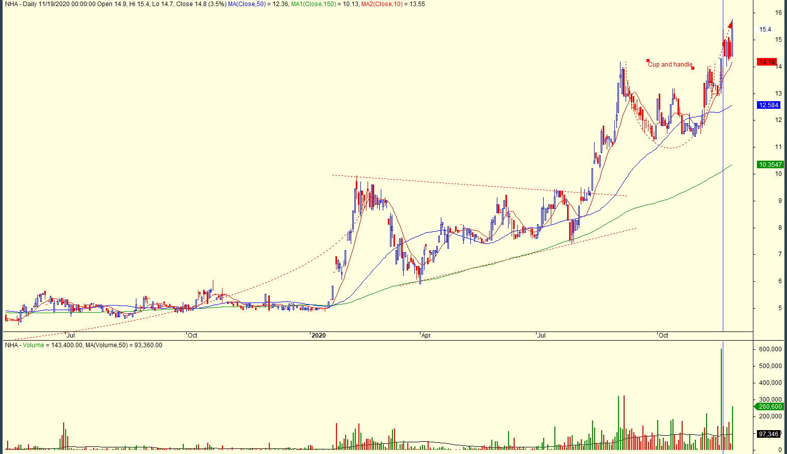Click the right-hand Oct label on date axis
This screenshot has height=454, width=787.
(x=663, y=336)
